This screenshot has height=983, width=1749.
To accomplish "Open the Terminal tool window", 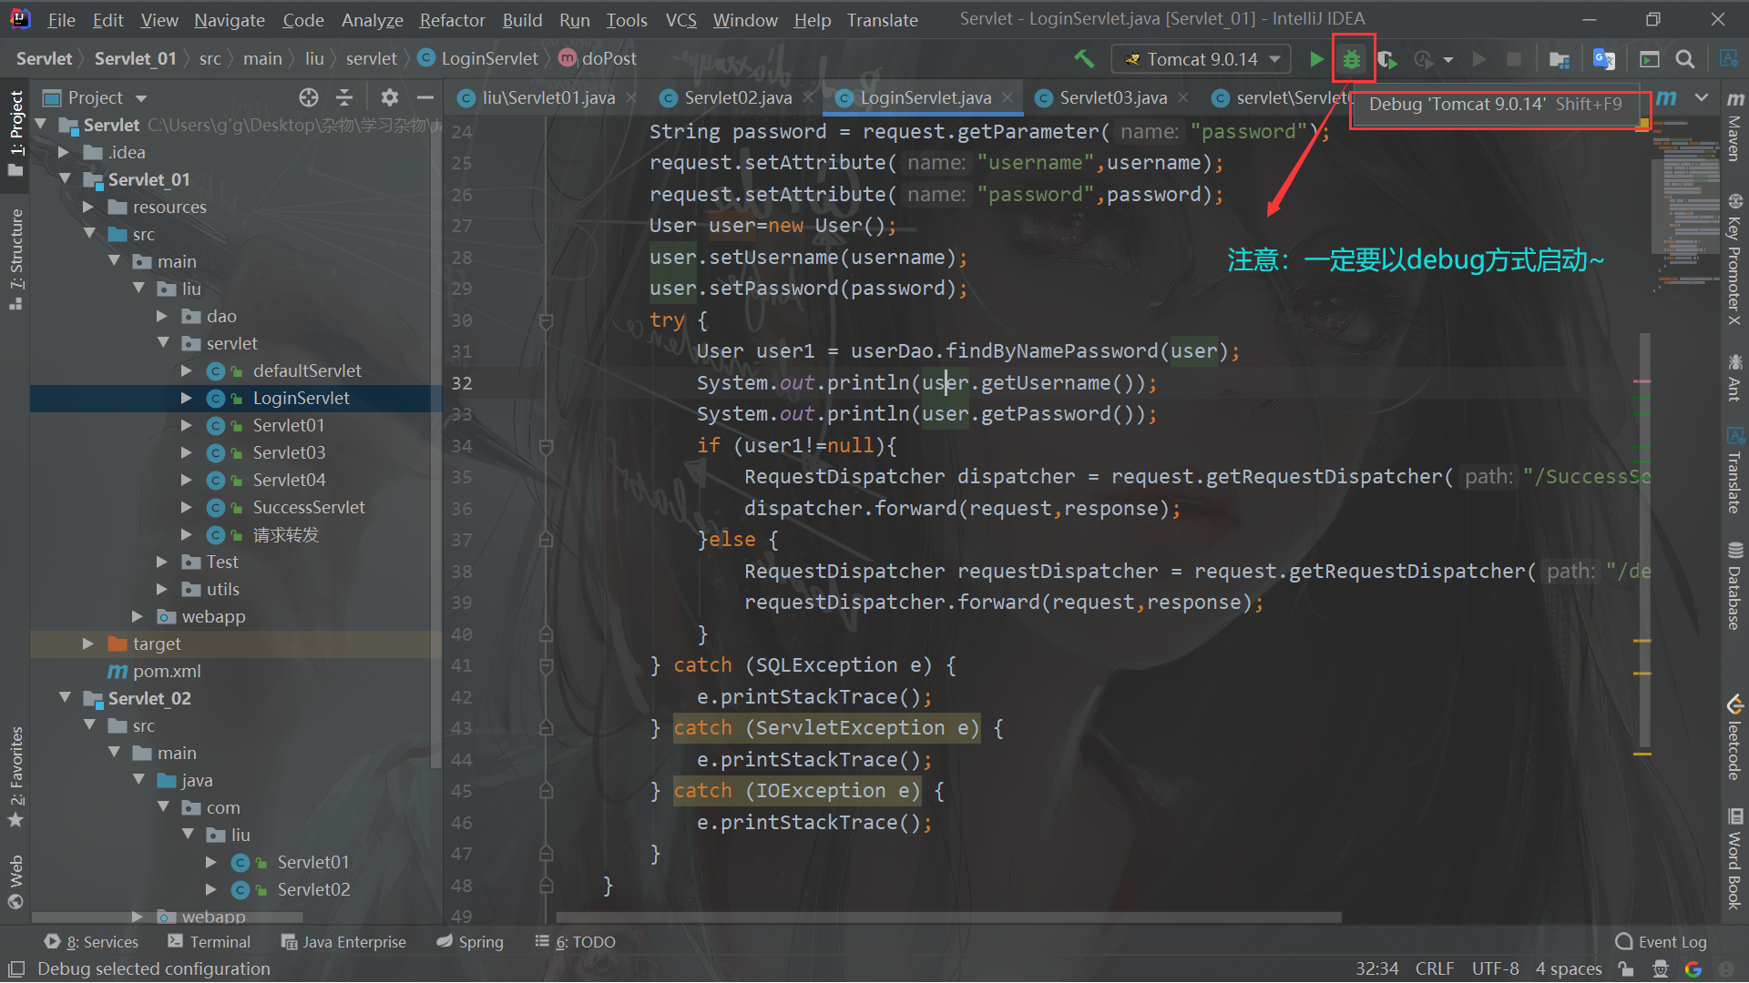I will (x=209, y=942).
